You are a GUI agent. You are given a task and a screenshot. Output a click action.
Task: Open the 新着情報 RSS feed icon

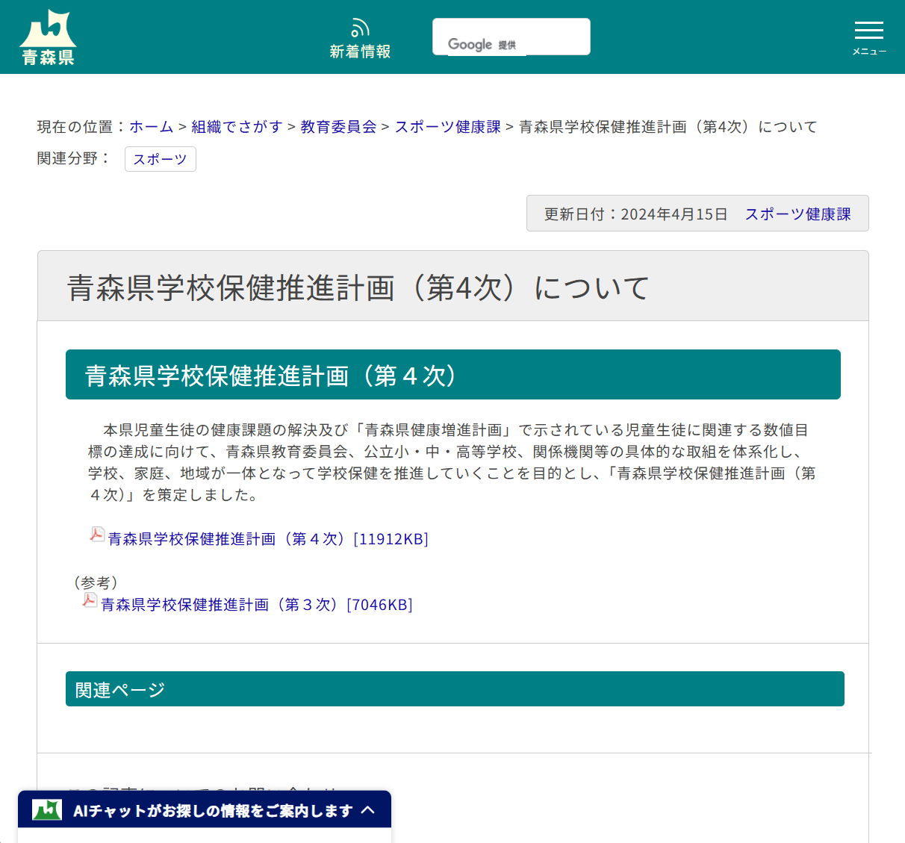click(x=360, y=26)
